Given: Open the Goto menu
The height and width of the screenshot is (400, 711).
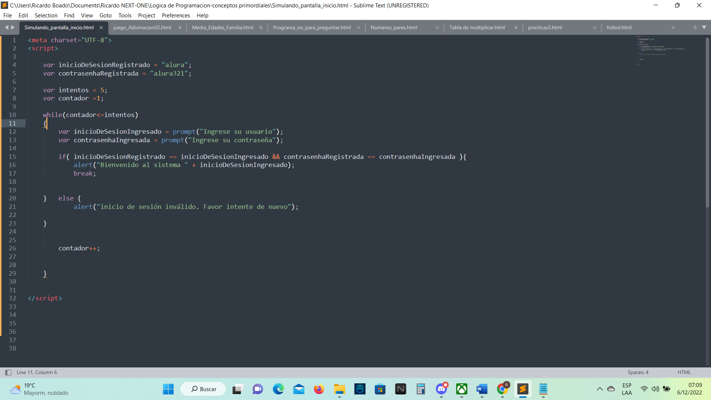Looking at the screenshot, I should (x=106, y=16).
